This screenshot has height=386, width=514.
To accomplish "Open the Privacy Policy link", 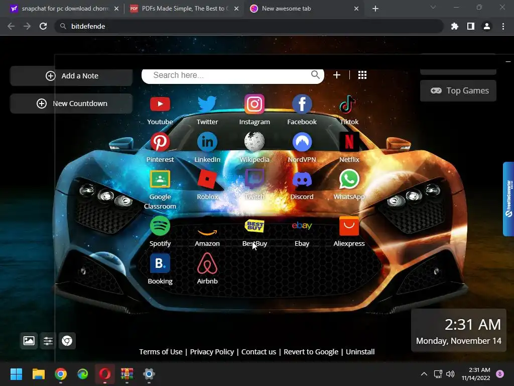I will pyautogui.click(x=212, y=351).
